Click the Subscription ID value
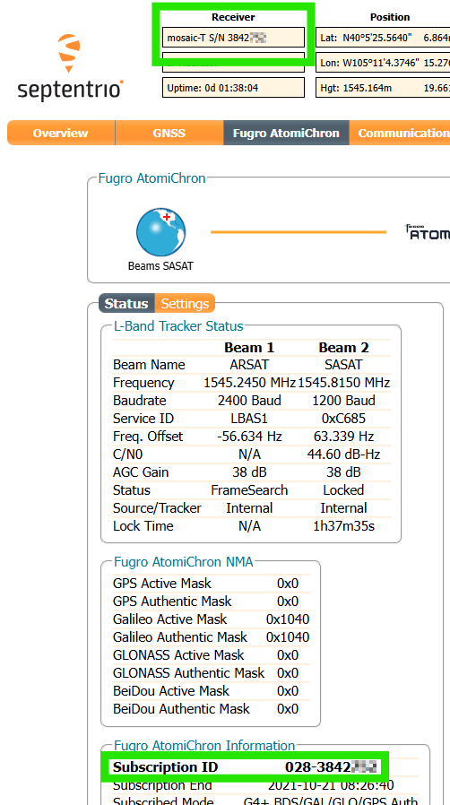Image resolution: width=450 pixels, height=805 pixels. click(x=331, y=767)
